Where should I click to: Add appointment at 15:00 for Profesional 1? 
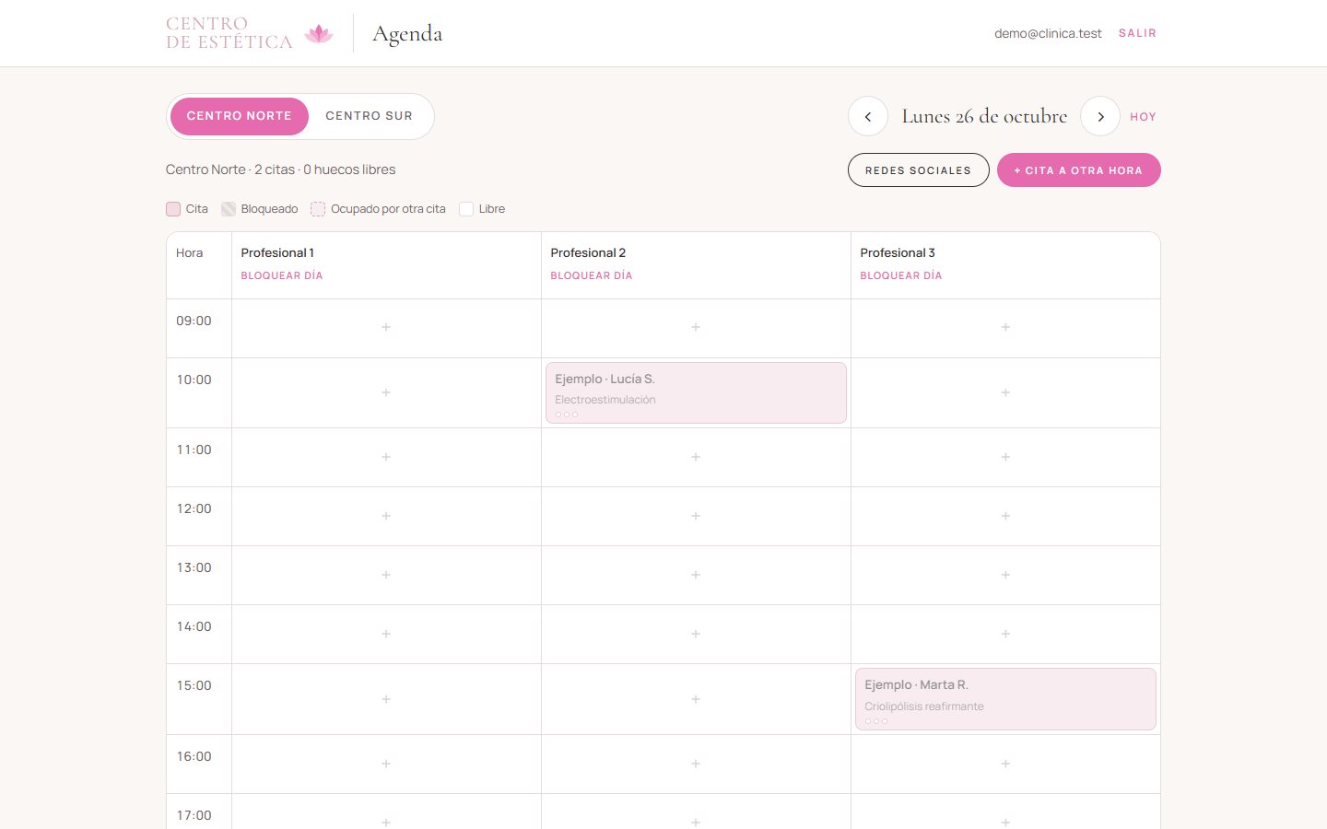coord(386,699)
